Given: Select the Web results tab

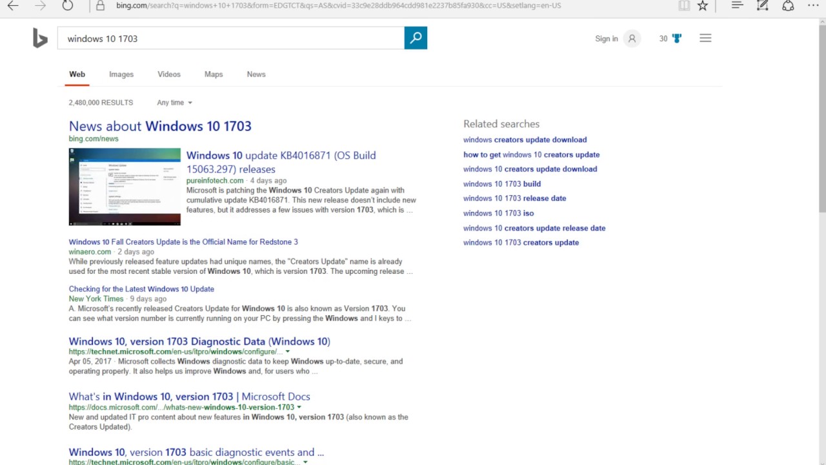Looking at the screenshot, I should pyautogui.click(x=77, y=74).
